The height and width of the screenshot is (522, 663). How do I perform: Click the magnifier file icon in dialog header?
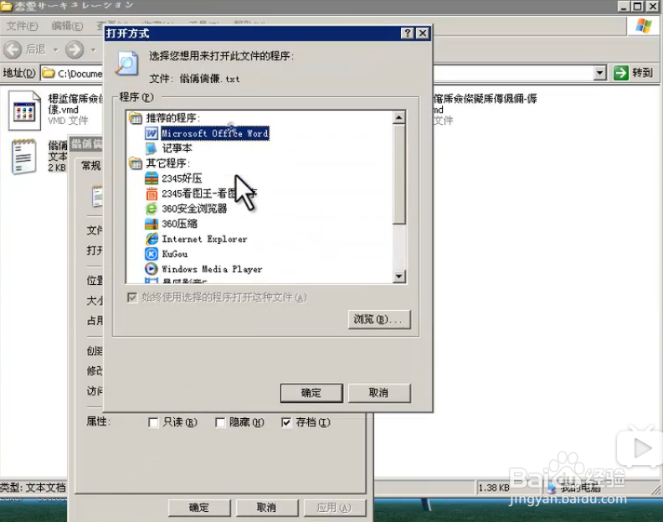tap(127, 64)
